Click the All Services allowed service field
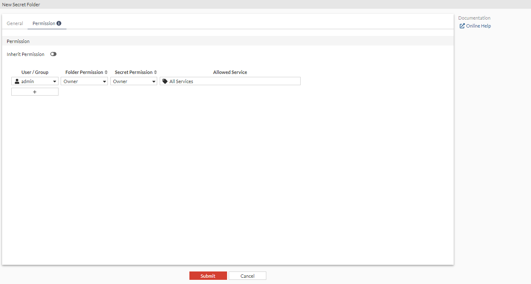Screen dimensions: 531x284 [230, 81]
